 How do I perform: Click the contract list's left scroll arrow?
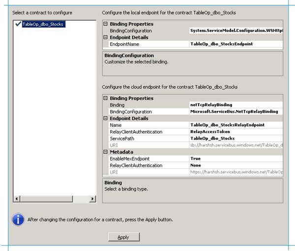[16, 198]
